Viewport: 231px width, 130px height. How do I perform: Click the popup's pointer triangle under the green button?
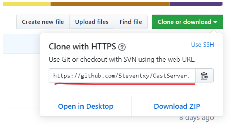[213, 32]
